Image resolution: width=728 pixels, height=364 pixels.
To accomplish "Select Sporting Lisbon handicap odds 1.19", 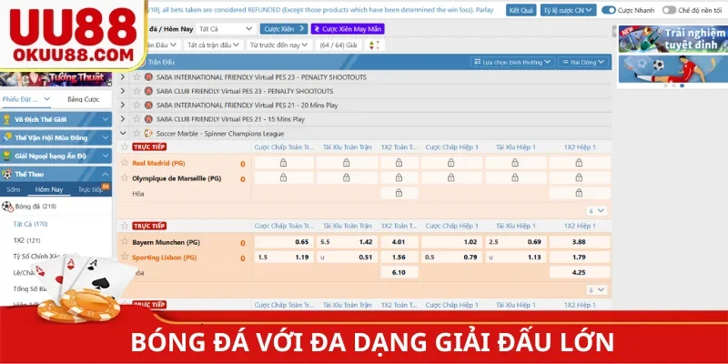I will coord(284,257).
